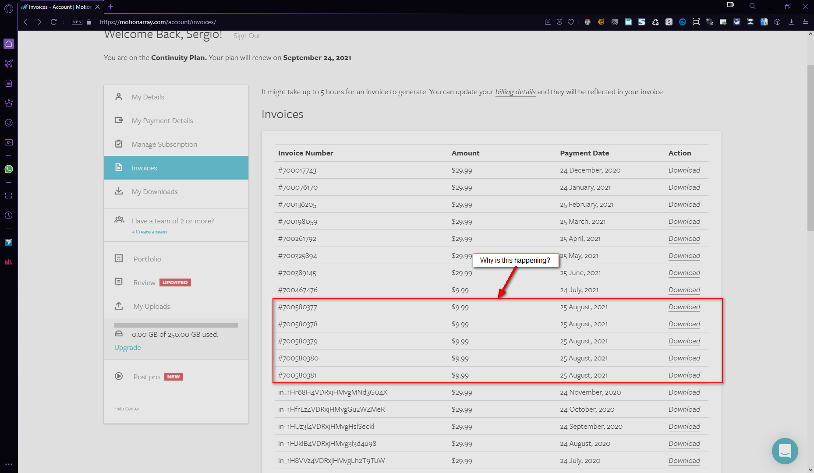Image resolution: width=814 pixels, height=473 pixels.
Task: Go to Manage Subscription section
Action: (x=164, y=145)
